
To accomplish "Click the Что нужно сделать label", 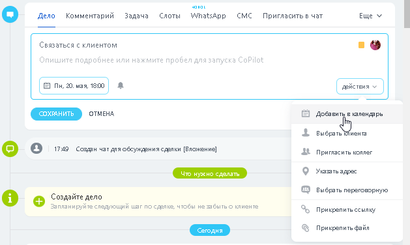I will 210,173.
